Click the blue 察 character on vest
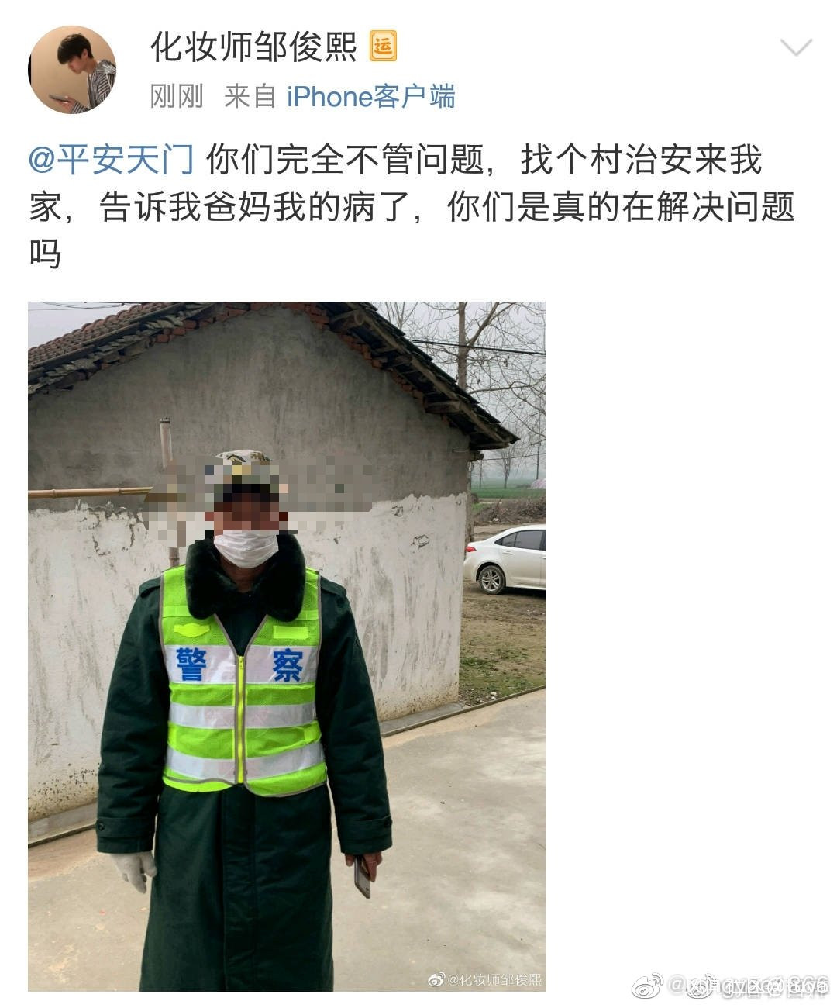Image resolution: width=837 pixels, height=1008 pixels. 287,666
